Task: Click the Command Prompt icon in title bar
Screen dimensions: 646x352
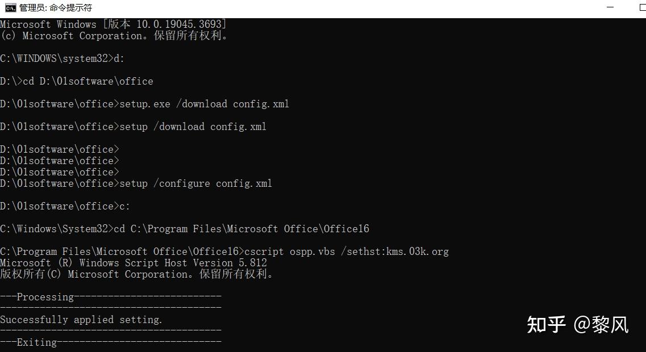Action: tap(10, 7)
